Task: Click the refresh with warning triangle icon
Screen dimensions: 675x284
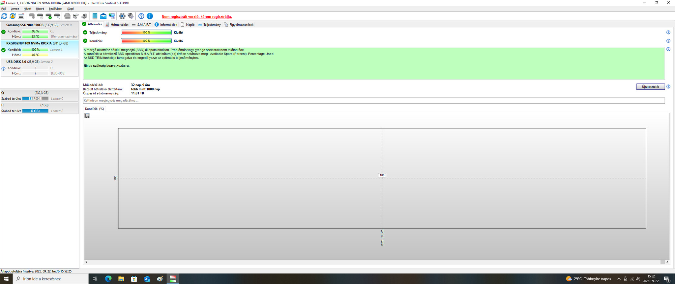Action: [13, 16]
